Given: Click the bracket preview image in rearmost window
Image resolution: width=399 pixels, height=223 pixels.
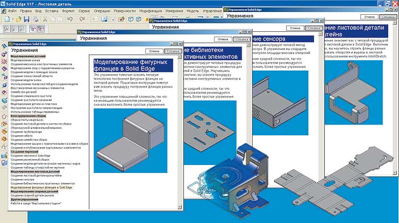Looking at the screenshot, I should 354,93.
